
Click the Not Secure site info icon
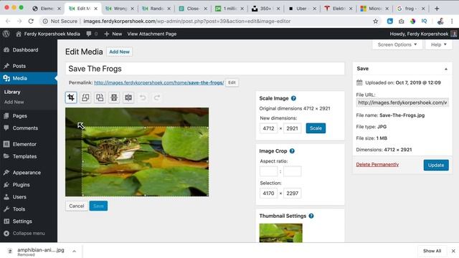tap(45, 21)
